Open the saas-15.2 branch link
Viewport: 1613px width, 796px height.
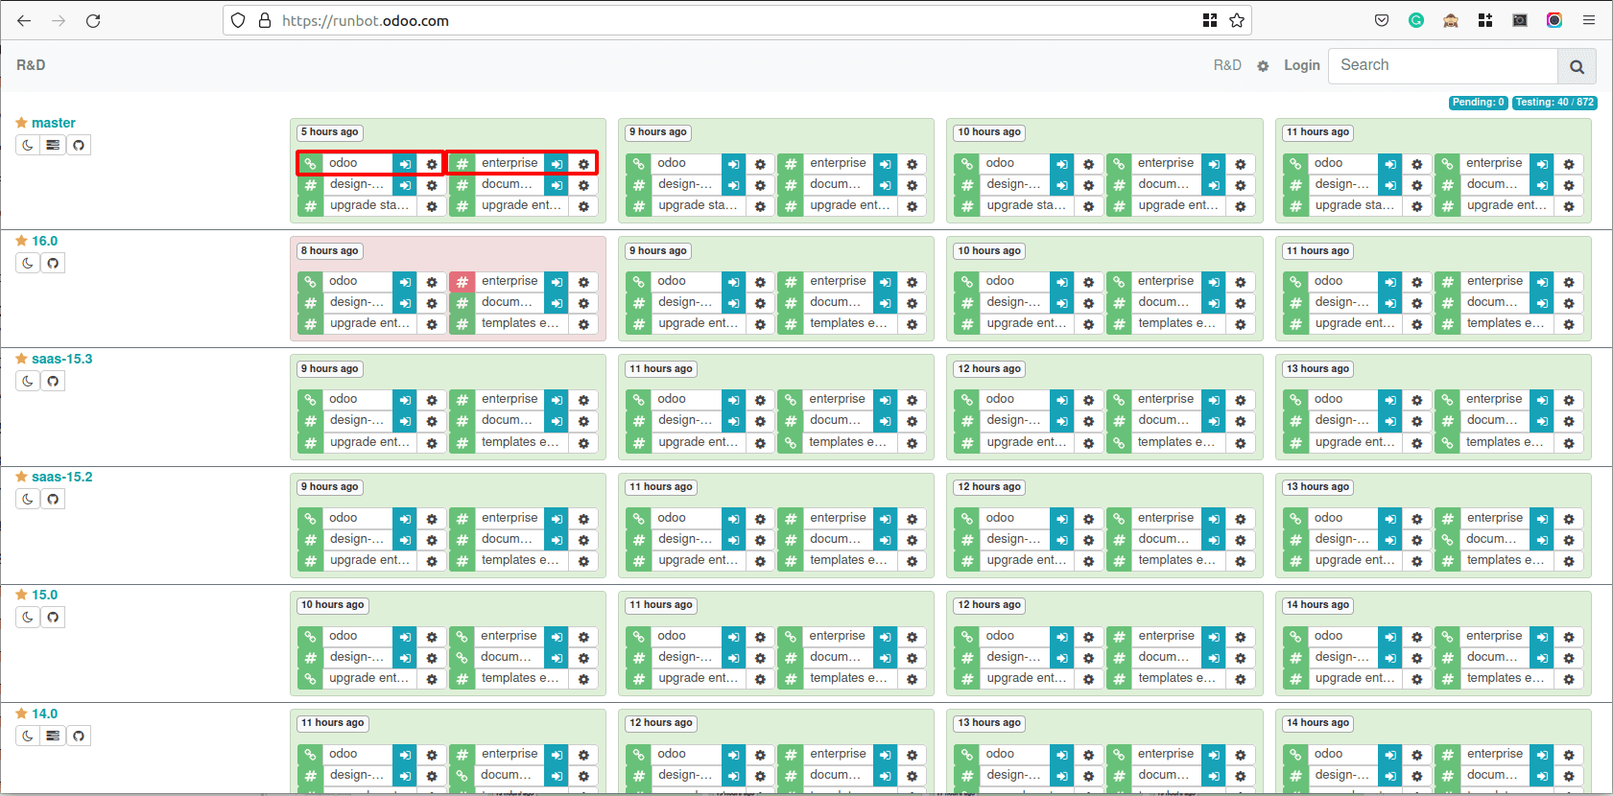[x=62, y=477]
